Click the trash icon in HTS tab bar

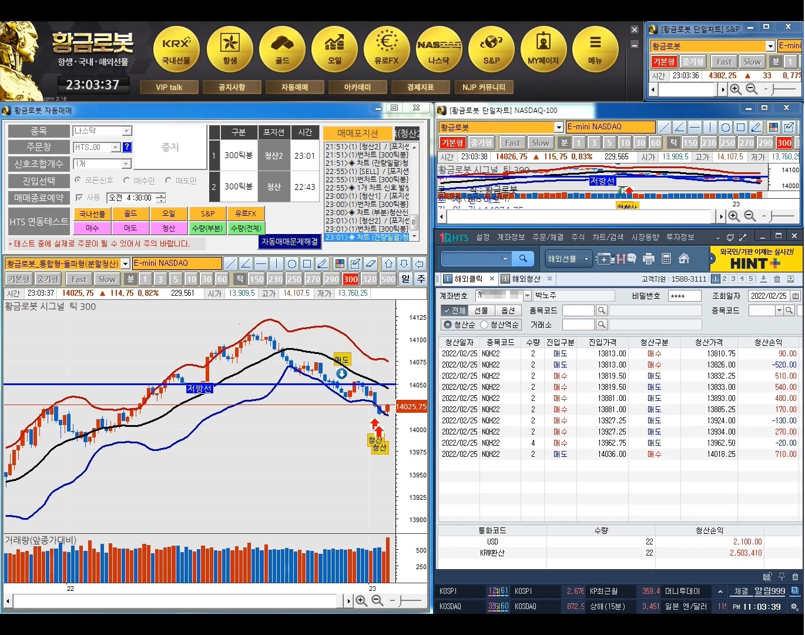(x=777, y=279)
